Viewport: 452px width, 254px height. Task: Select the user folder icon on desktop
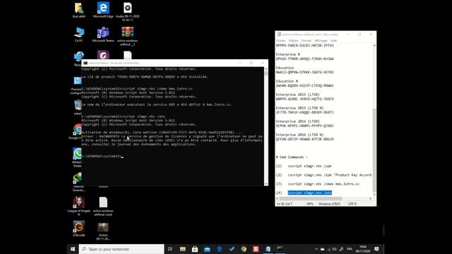pyautogui.click(x=78, y=11)
